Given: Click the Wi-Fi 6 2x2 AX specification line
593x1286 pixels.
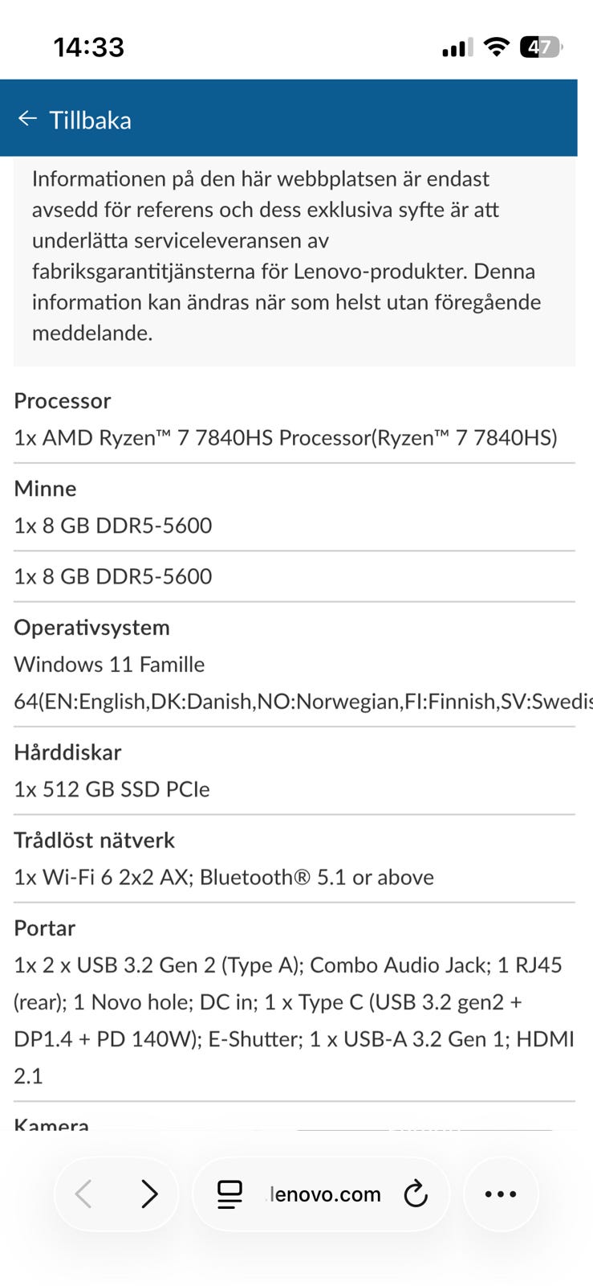Looking at the screenshot, I should (224, 877).
